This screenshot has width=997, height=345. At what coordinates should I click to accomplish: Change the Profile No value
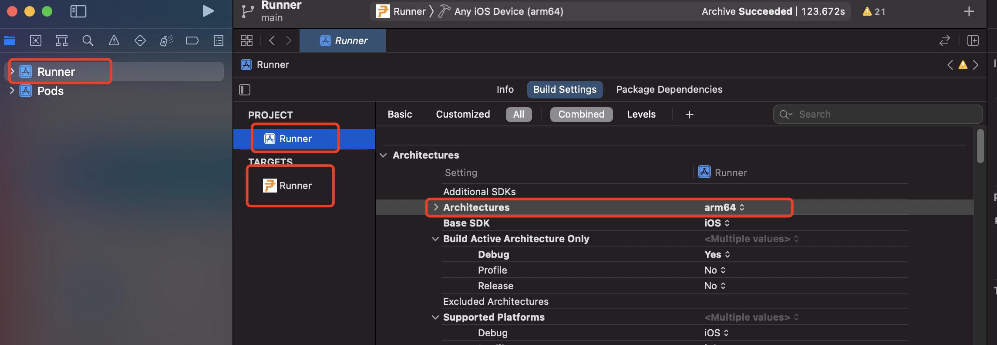pos(715,270)
